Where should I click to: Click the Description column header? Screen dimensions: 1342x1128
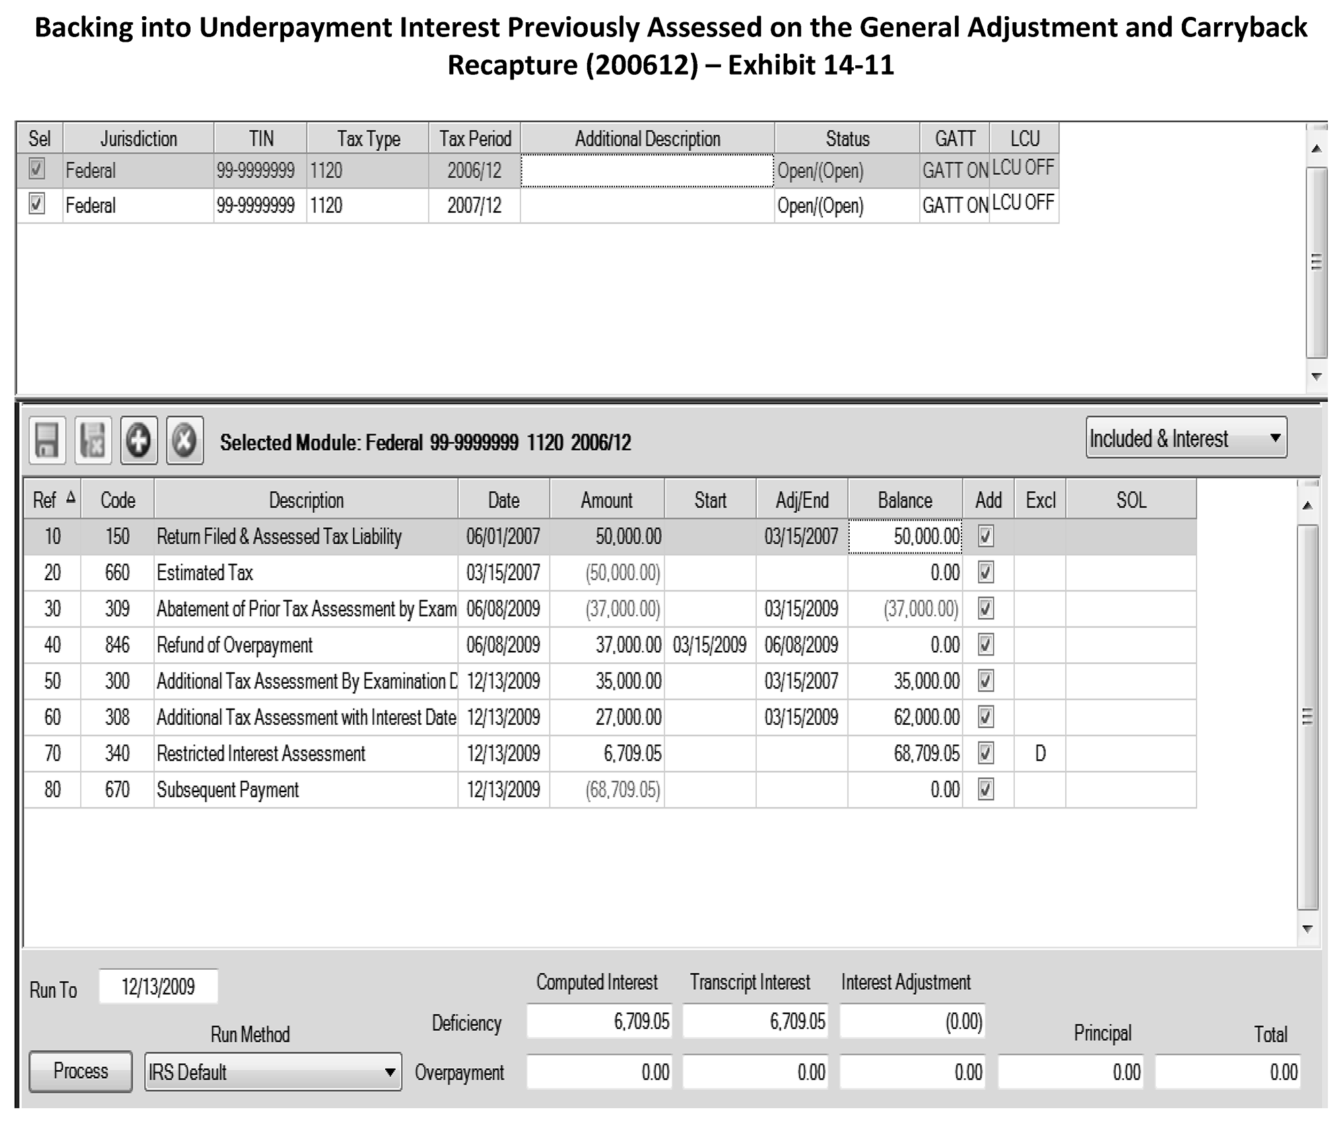click(306, 500)
